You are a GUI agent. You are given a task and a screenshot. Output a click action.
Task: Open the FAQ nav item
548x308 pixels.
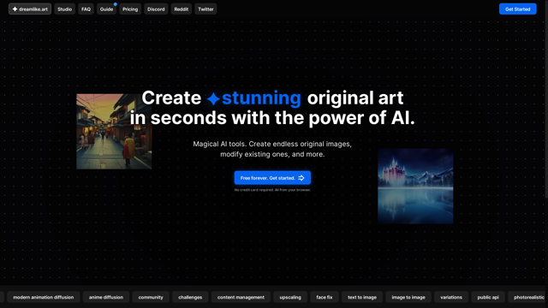(86, 9)
